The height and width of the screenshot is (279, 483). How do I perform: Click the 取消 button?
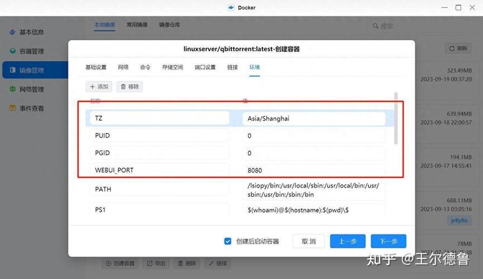[309, 241]
